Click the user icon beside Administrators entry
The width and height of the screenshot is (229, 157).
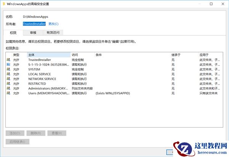8,88
